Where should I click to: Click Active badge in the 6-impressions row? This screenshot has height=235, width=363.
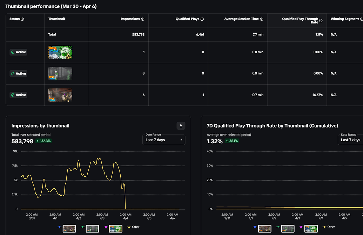tap(19, 95)
